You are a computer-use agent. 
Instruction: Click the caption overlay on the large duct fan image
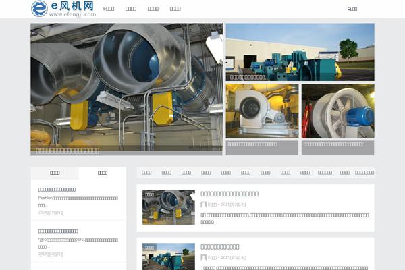[x=67, y=151]
